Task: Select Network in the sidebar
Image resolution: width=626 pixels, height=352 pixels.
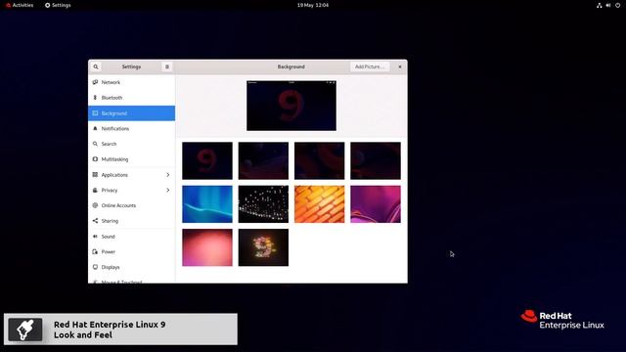Action: point(131,82)
